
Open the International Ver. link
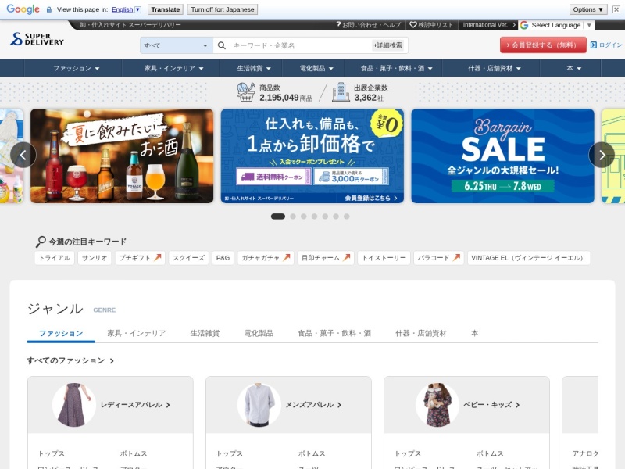coord(489,25)
